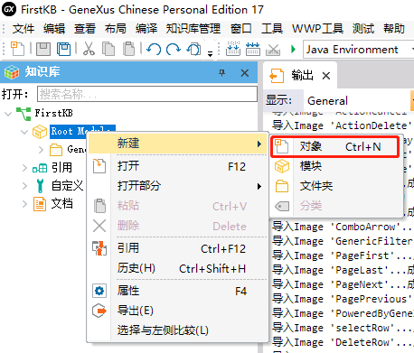Click the 导入Image 'DeleteRow' output line
414x353 pixels.
tap(343, 342)
